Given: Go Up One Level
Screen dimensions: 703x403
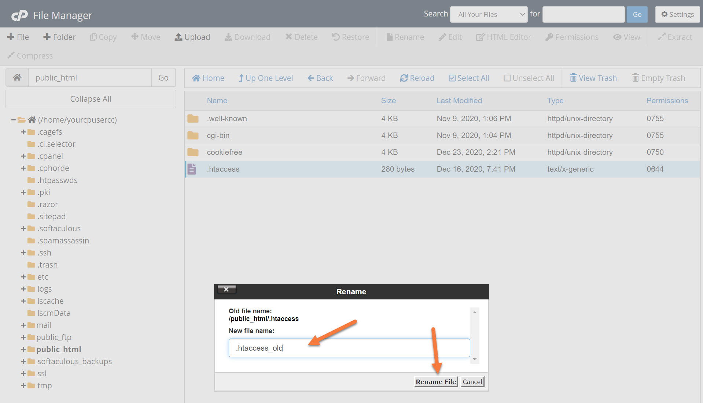Looking at the screenshot, I should [265, 78].
